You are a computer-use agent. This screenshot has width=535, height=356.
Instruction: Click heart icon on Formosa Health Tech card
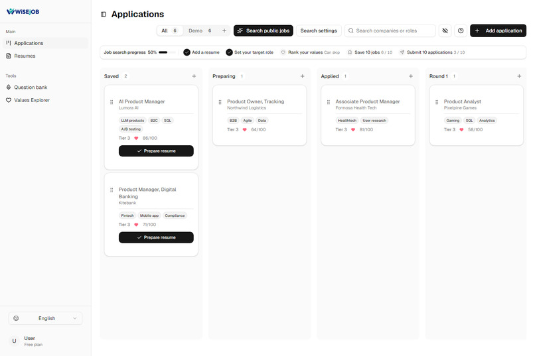353,130
